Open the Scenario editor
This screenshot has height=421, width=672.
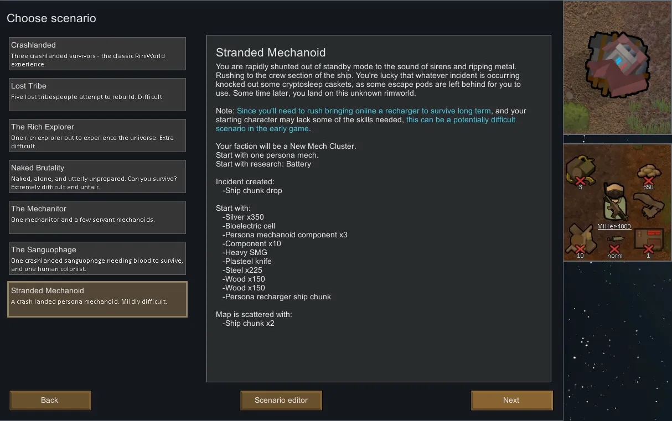click(x=281, y=401)
